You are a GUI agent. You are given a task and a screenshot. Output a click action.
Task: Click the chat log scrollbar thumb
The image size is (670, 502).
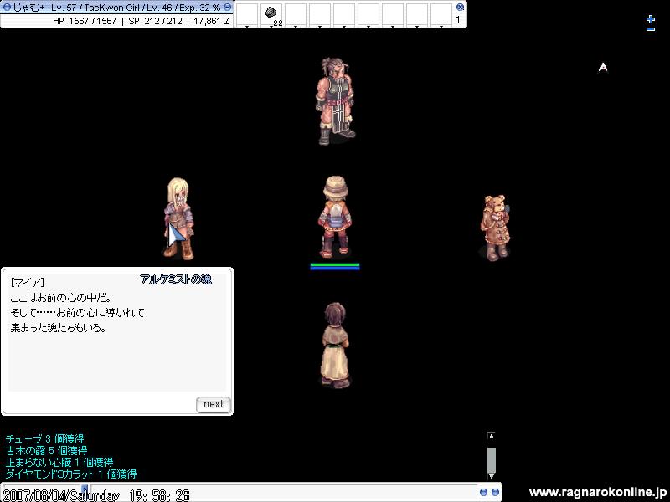[x=492, y=460]
